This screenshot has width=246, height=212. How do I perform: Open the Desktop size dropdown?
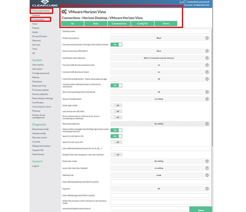(160, 175)
